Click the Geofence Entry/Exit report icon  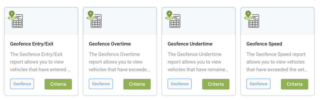coord(15,19)
